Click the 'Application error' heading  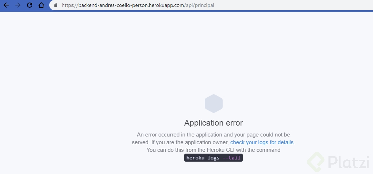pos(214,123)
